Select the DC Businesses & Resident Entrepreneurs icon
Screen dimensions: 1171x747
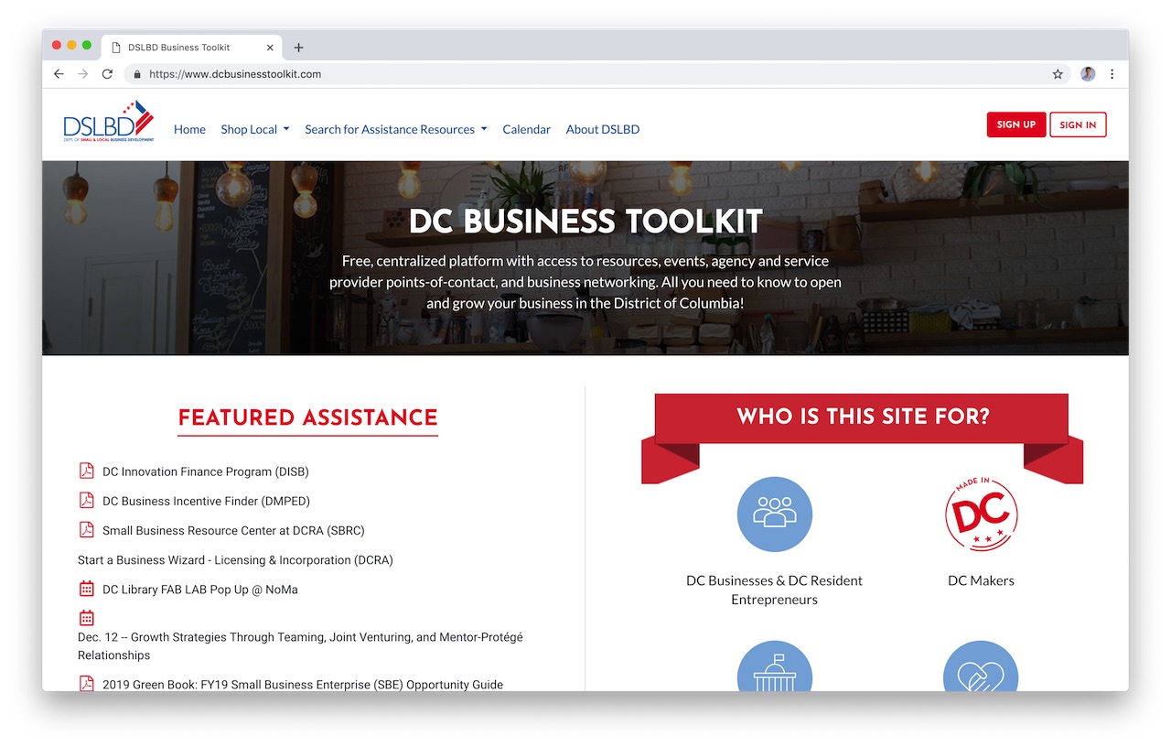click(x=774, y=514)
